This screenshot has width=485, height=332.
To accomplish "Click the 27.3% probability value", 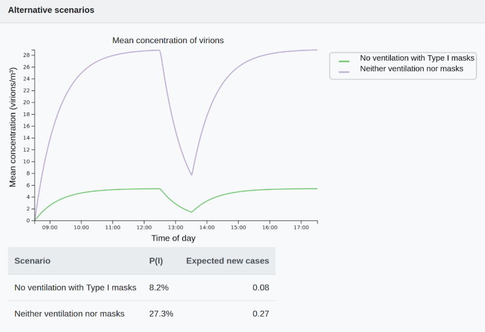I will tap(161, 314).
